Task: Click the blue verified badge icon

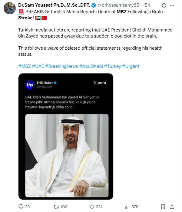Action: pyautogui.click(x=95, y=5)
